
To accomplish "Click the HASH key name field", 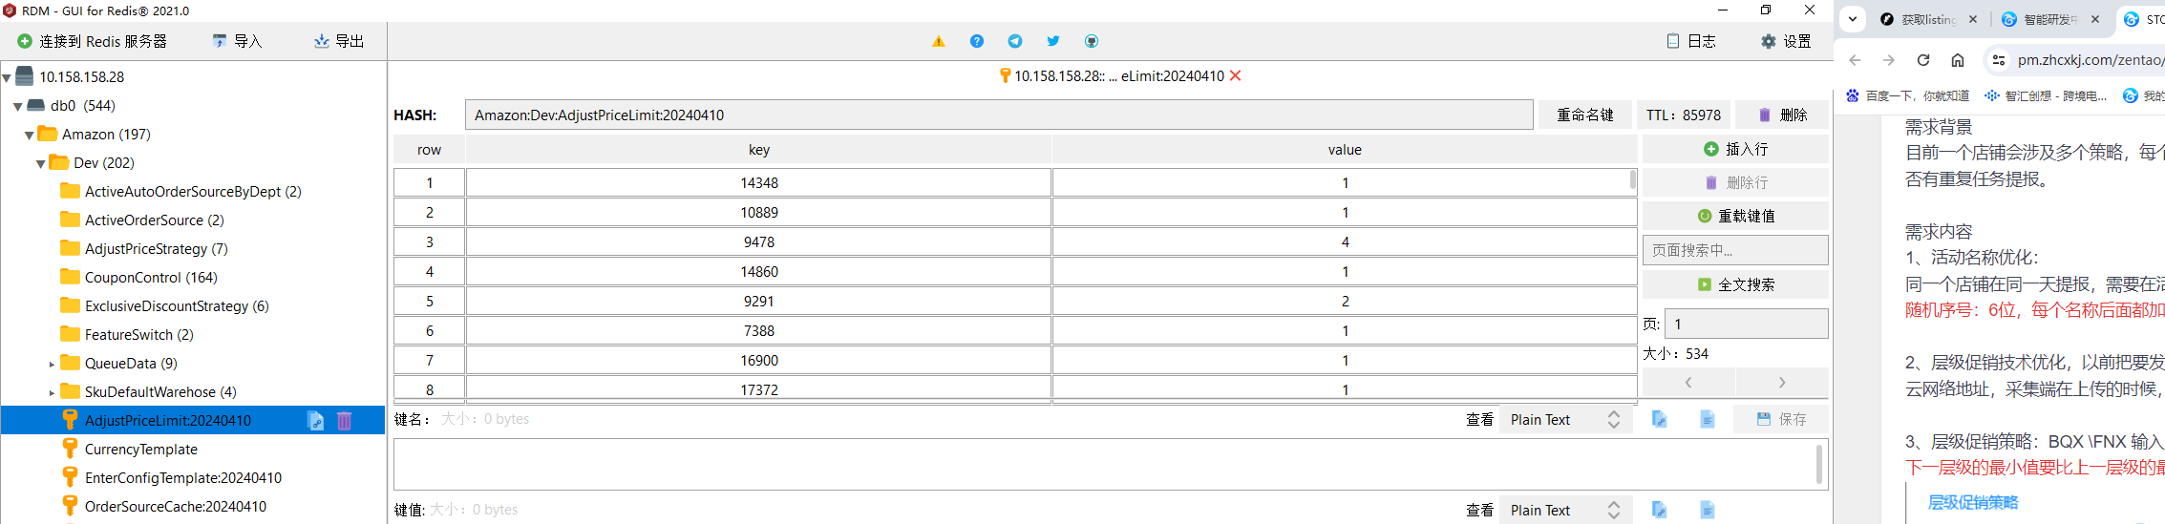I will pos(999,115).
